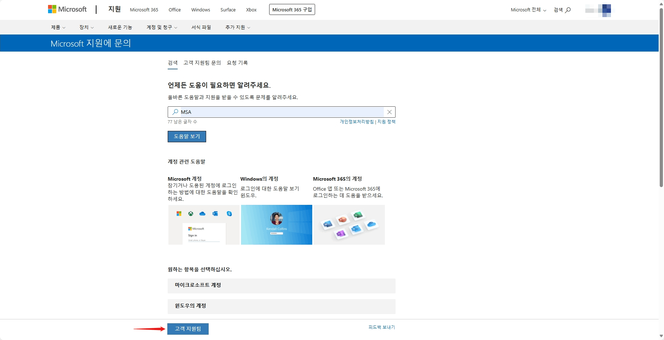664x340 pixels.
Task: Click the scrollbar down arrow
Action: pos(661,336)
